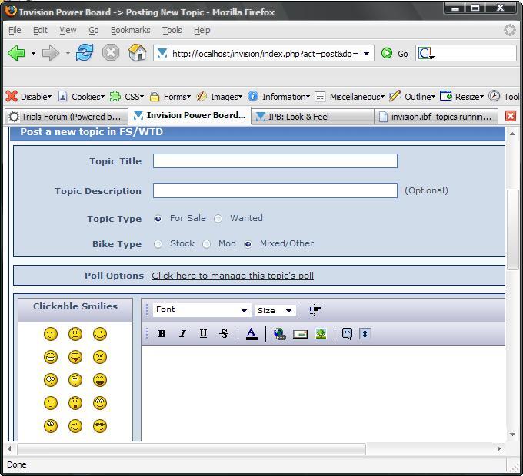Select the Mixed/Other bike type

248,244
